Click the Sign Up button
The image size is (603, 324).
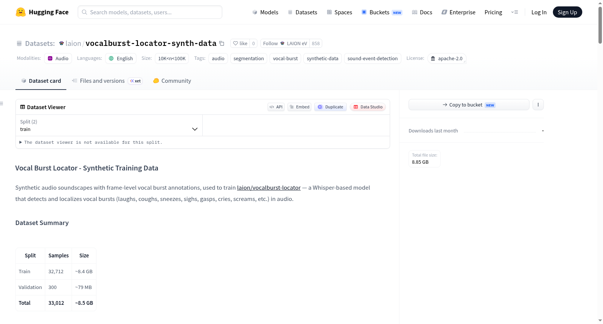click(x=567, y=12)
